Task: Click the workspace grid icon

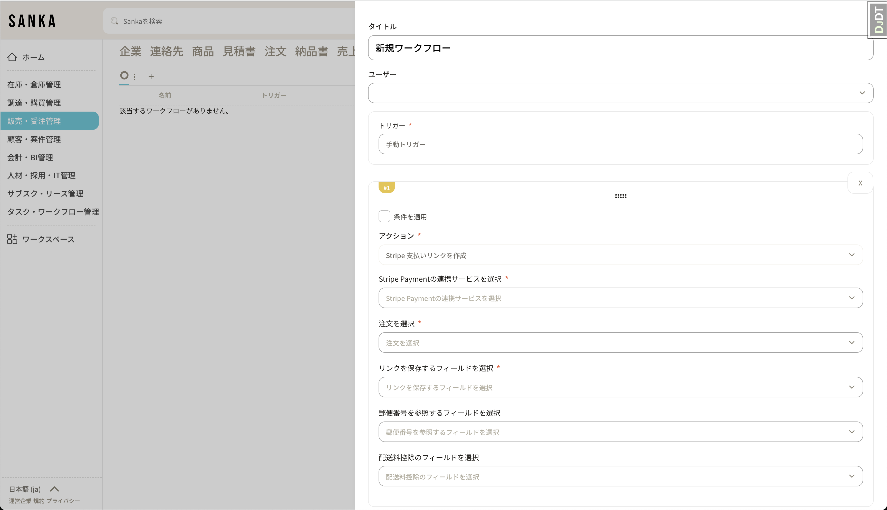Action: coord(12,239)
